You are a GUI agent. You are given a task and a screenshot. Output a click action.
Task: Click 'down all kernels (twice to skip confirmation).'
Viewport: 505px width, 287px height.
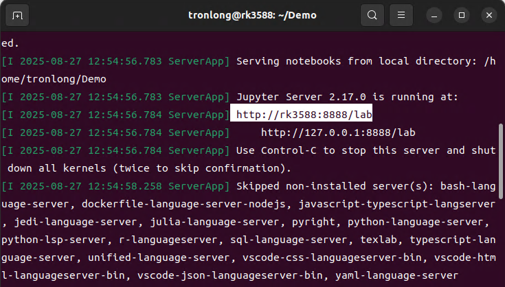click(x=149, y=168)
